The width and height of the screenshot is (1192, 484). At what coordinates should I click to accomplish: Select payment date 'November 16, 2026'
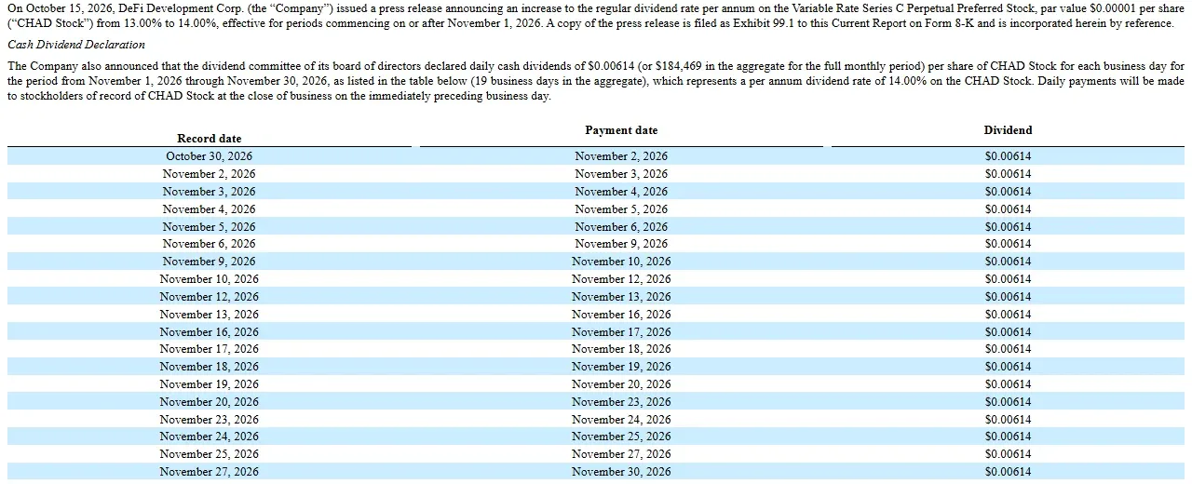click(621, 315)
